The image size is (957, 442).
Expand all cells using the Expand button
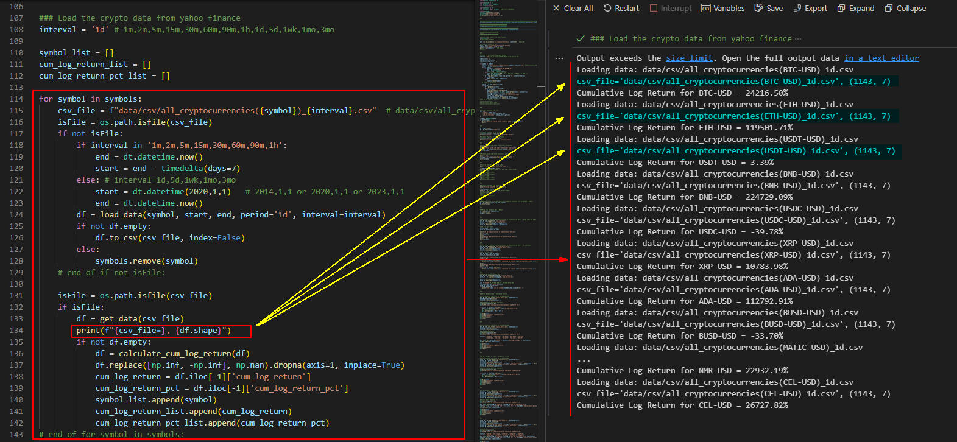click(x=856, y=8)
